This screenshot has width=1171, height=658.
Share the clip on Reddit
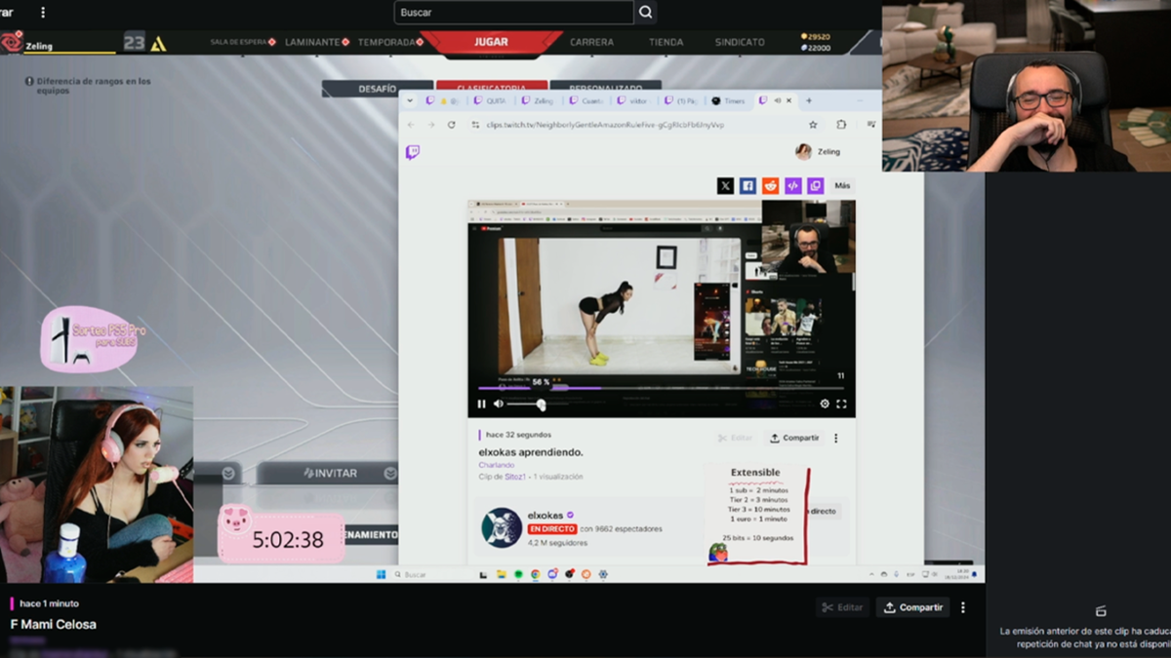(770, 185)
